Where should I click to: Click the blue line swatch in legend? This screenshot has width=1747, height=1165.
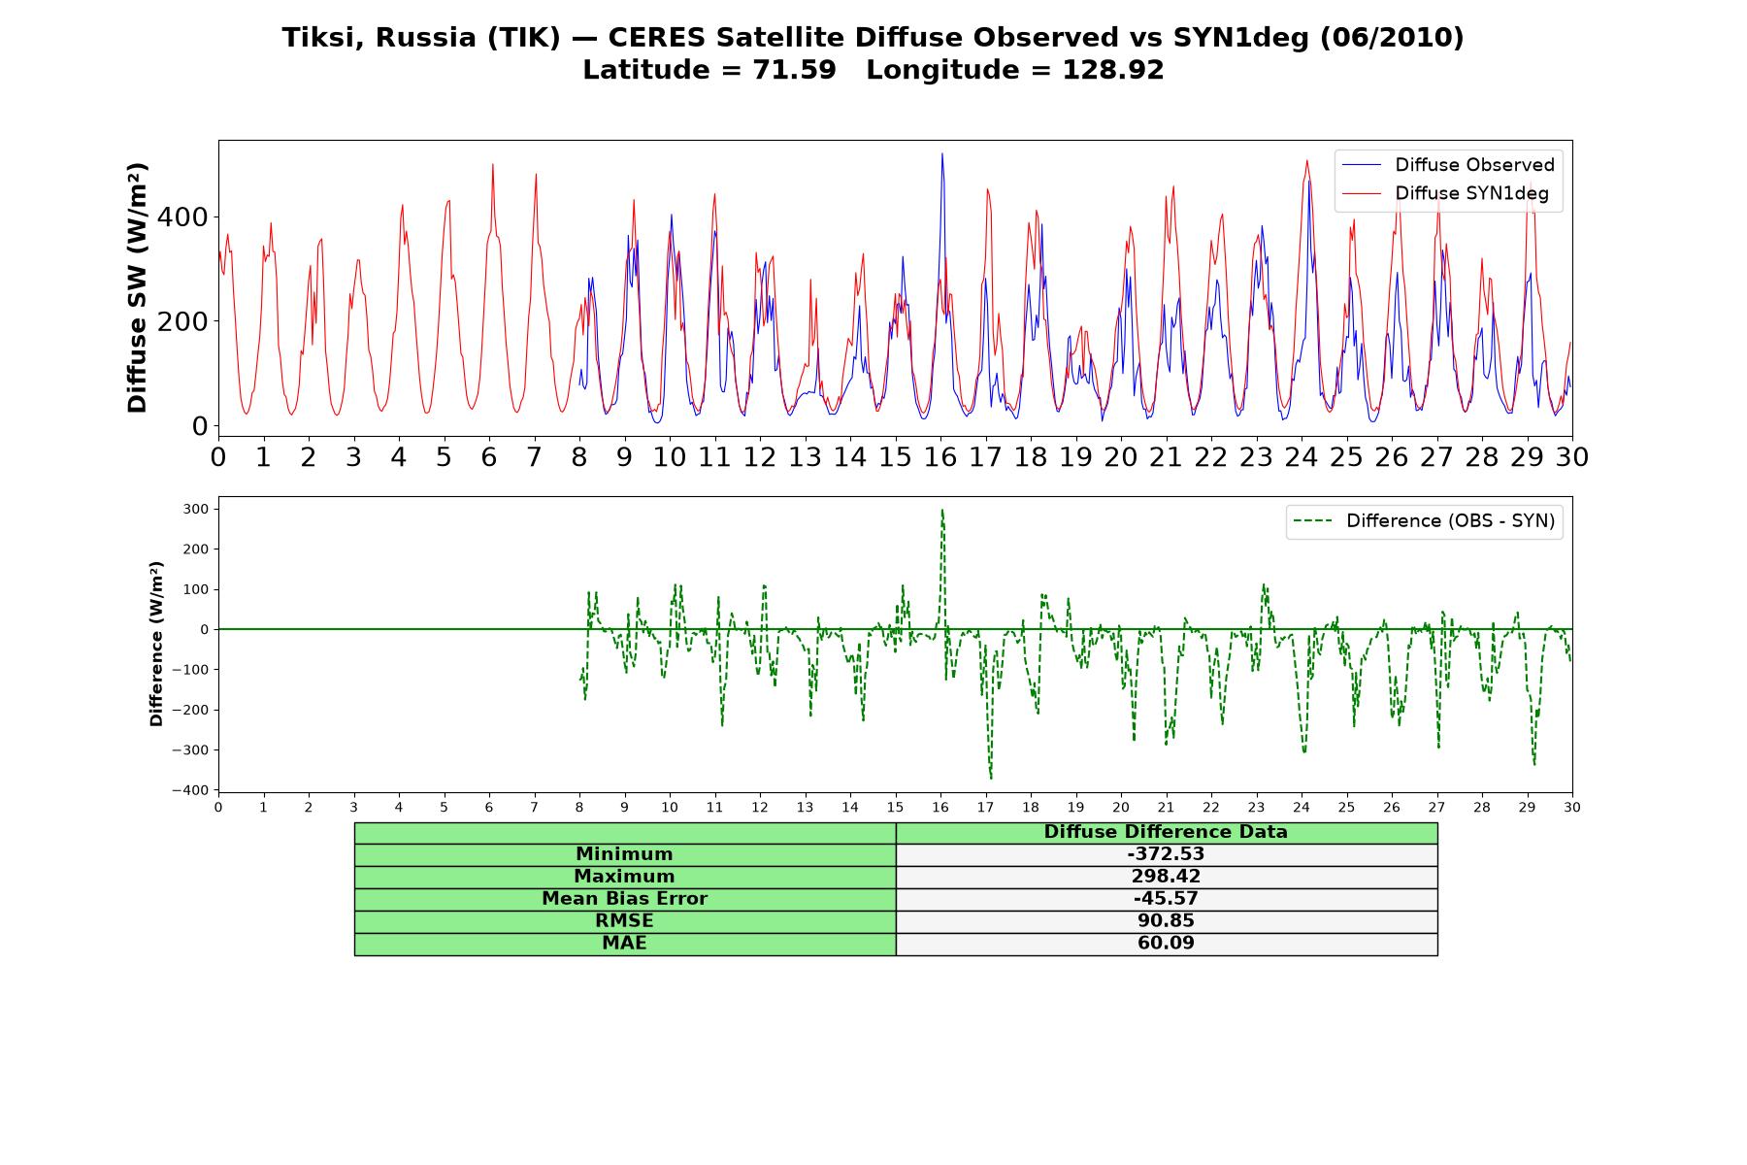(x=1361, y=165)
